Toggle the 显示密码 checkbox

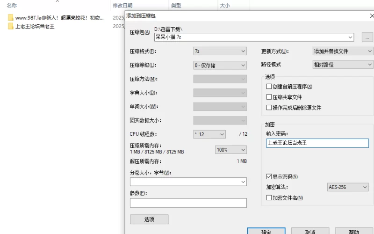point(269,177)
